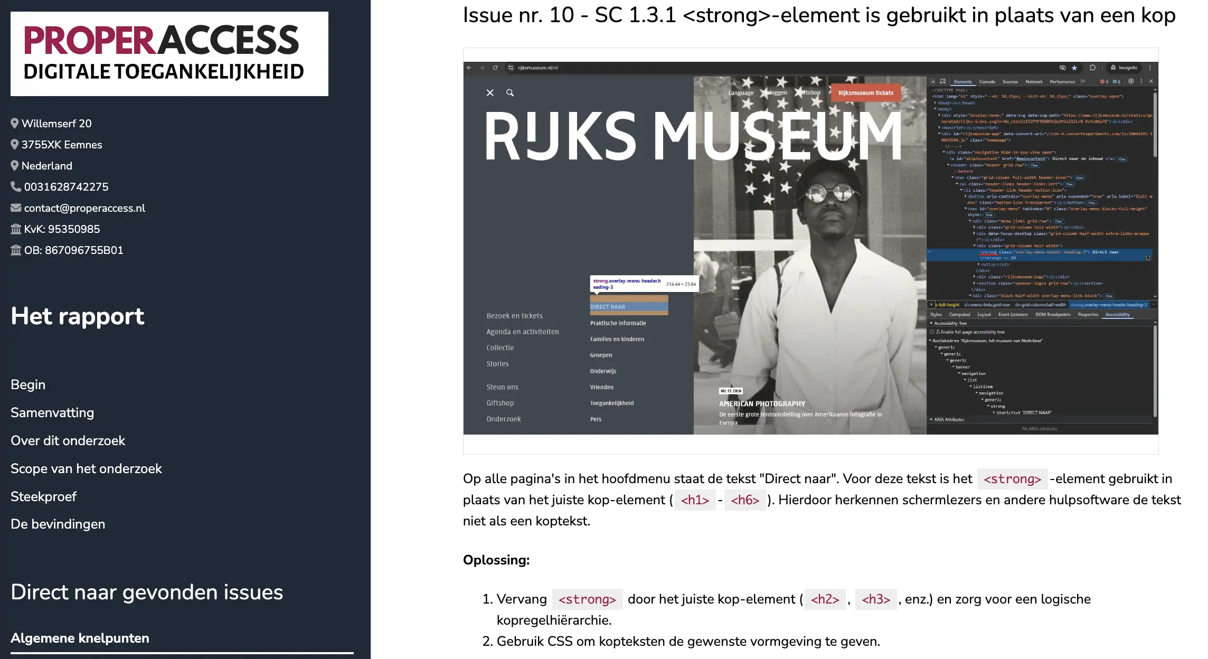The width and height of the screenshot is (1208, 659).
Task: Expand the head element in the DOM tree
Action: point(935,102)
